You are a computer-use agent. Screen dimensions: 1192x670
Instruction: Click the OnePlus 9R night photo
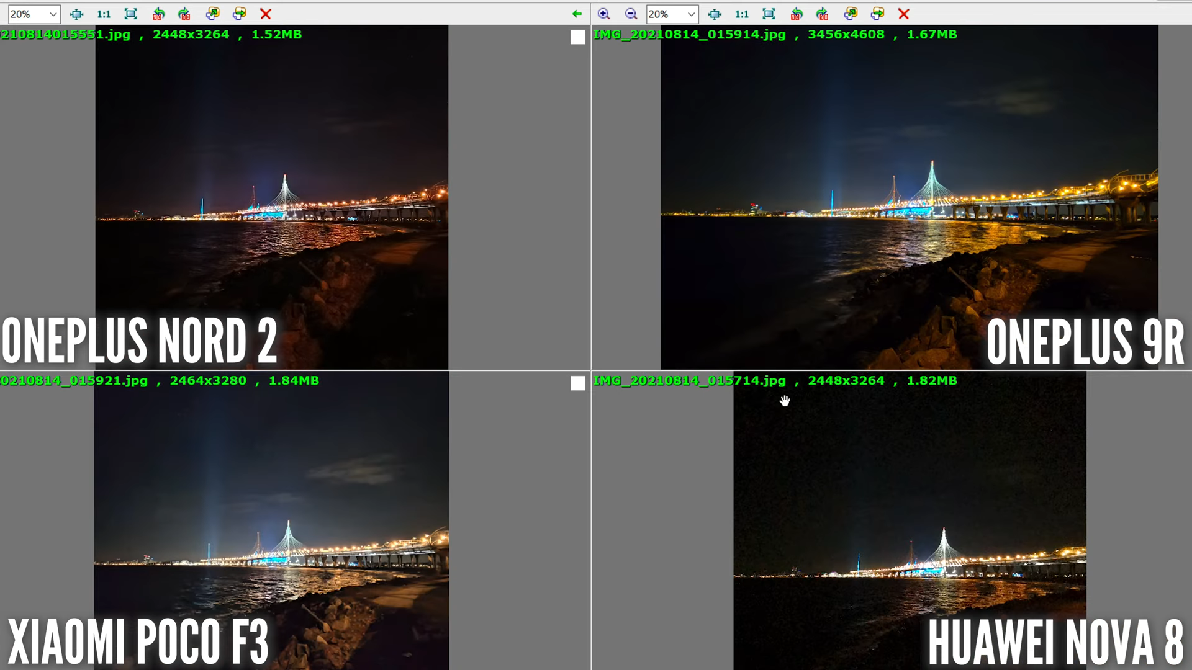coord(909,186)
